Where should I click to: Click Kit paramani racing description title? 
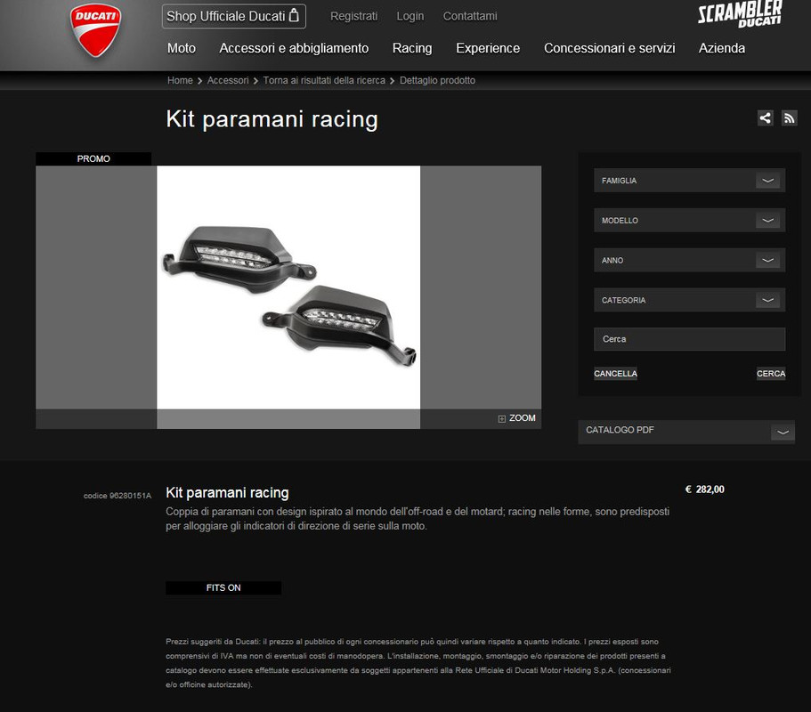tap(227, 493)
